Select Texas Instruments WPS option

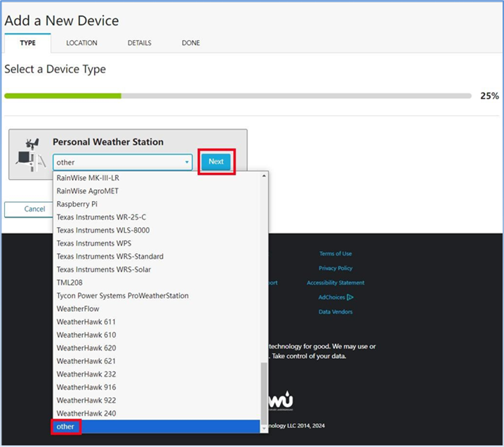157,243
